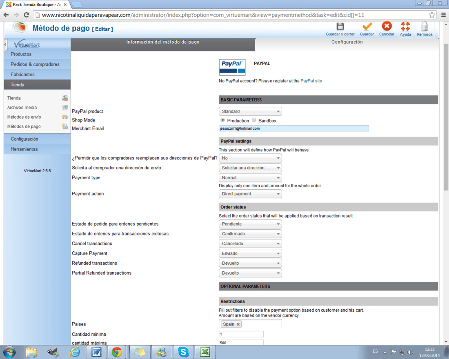Click the Archivos media icon
449x359 pixels.
click(65, 107)
